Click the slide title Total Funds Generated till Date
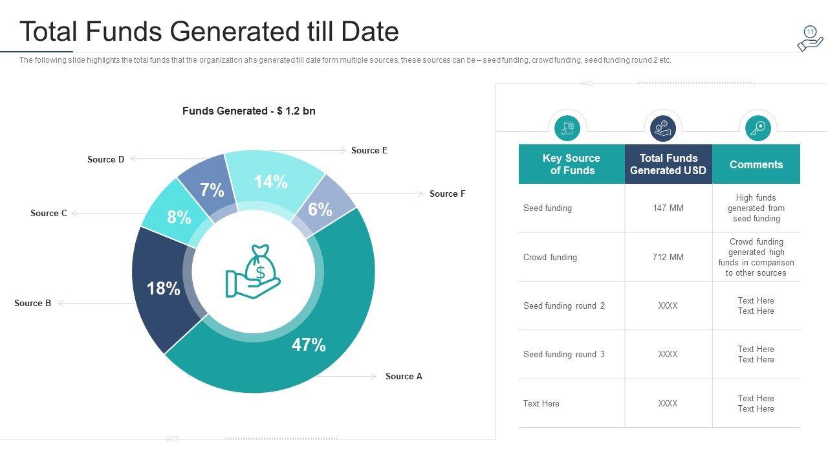Viewport: 828px width, 466px height. tap(209, 31)
